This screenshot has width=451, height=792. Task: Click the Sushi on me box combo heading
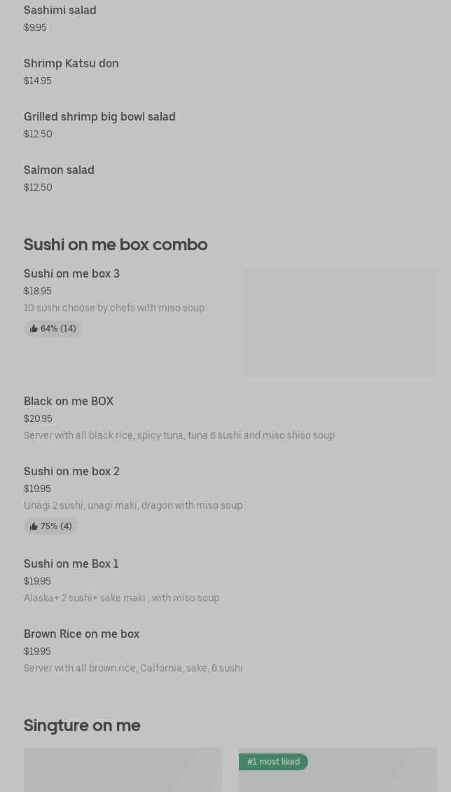(x=116, y=245)
